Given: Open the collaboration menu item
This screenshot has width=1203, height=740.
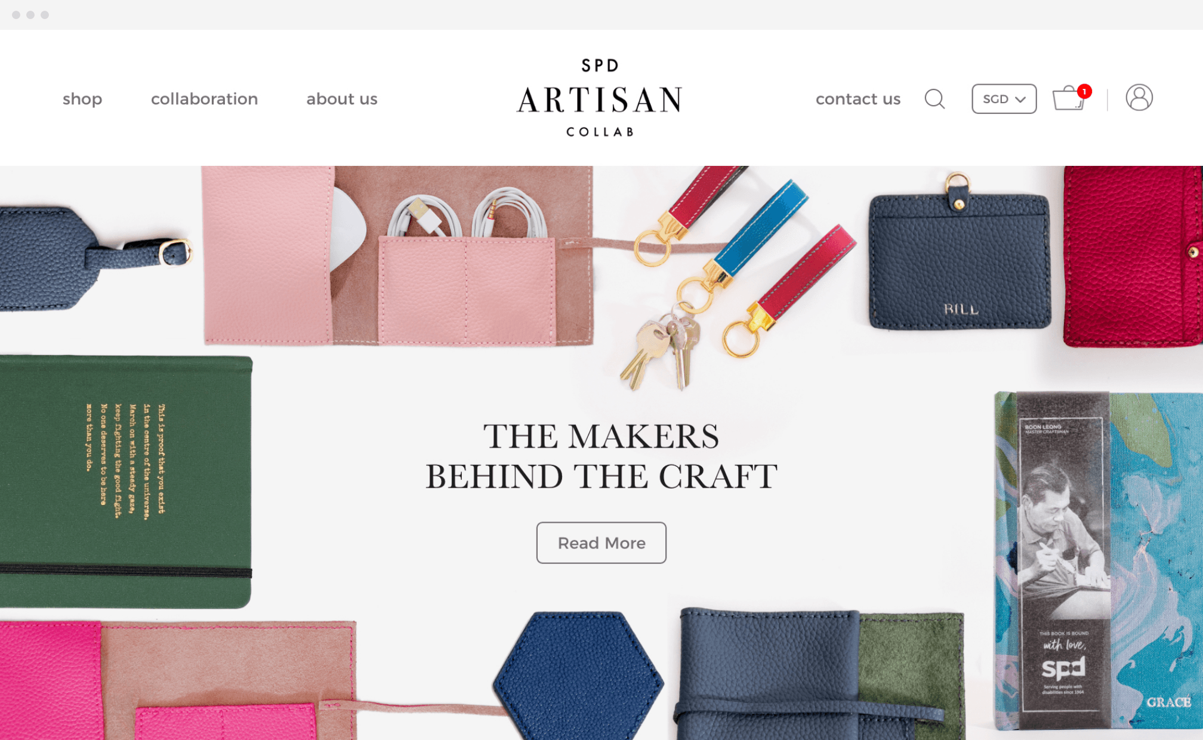Looking at the screenshot, I should [x=204, y=99].
